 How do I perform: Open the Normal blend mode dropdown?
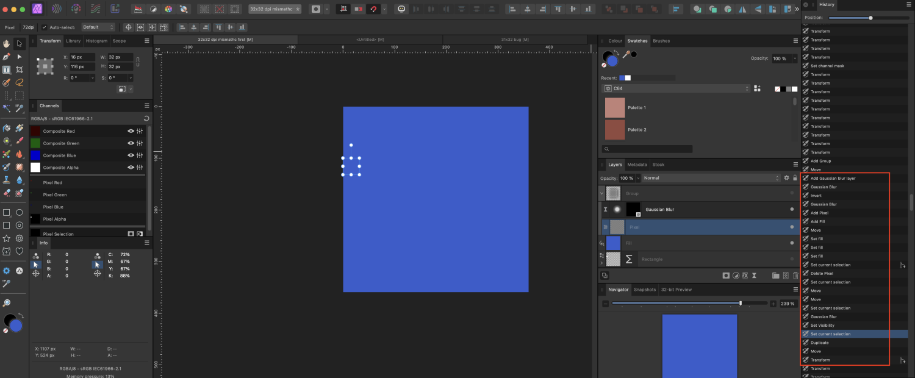tap(711, 178)
